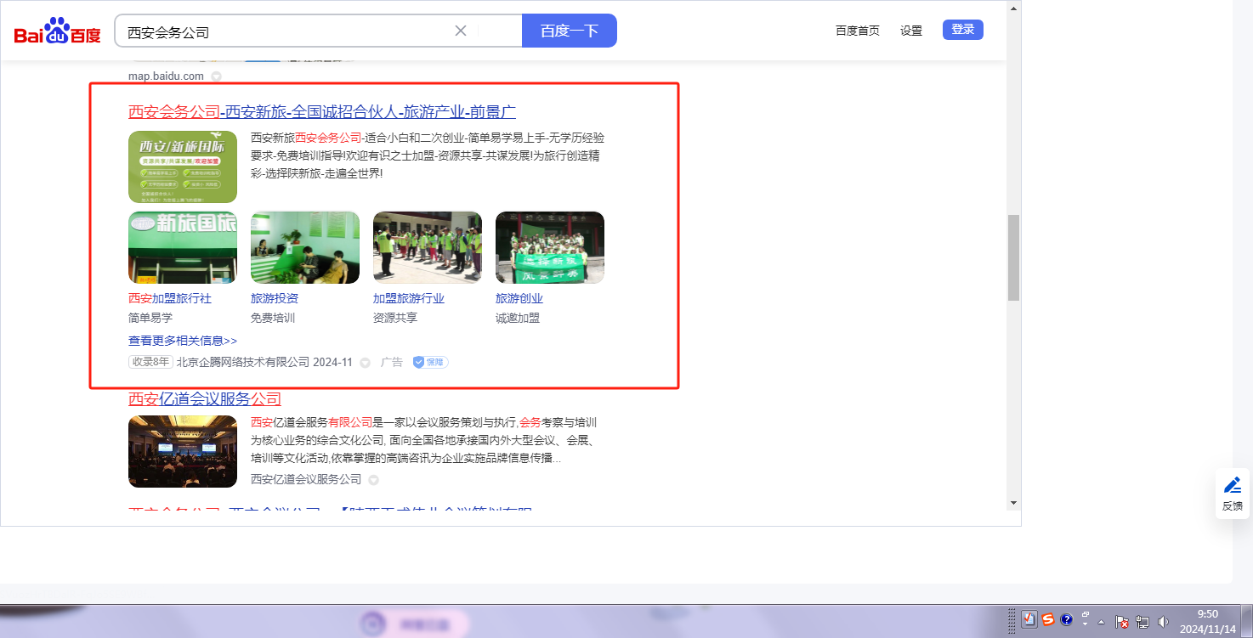Open 设置 settings menu
The image size is (1253, 638).
911,31
